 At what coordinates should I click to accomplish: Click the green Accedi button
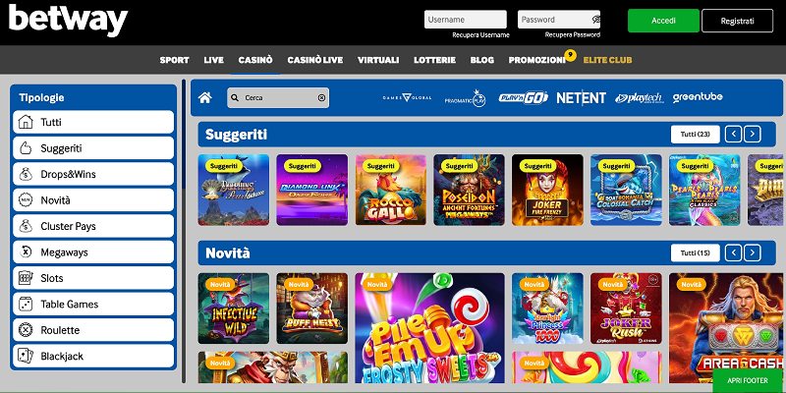[x=663, y=21]
